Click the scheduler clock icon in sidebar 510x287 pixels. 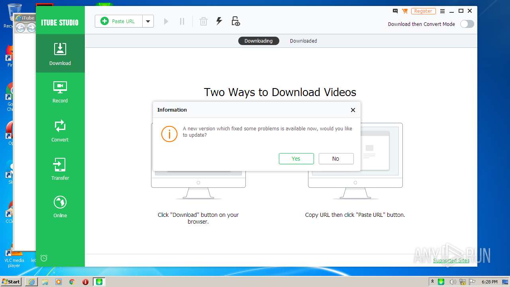[x=44, y=258]
